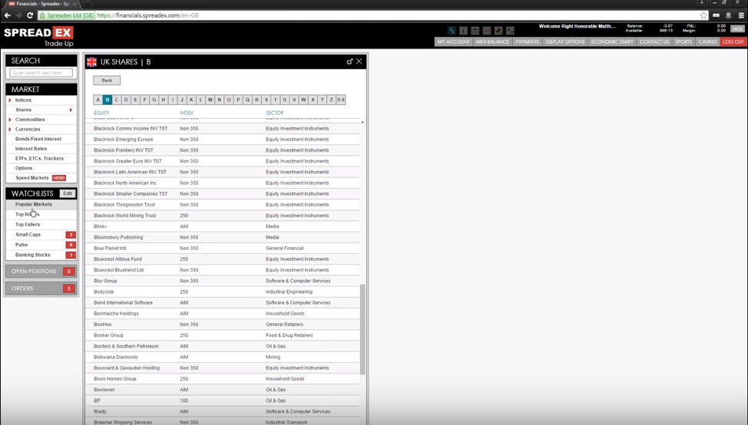Open the BP share row
This screenshot has height=425, width=748.
click(x=222, y=400)
